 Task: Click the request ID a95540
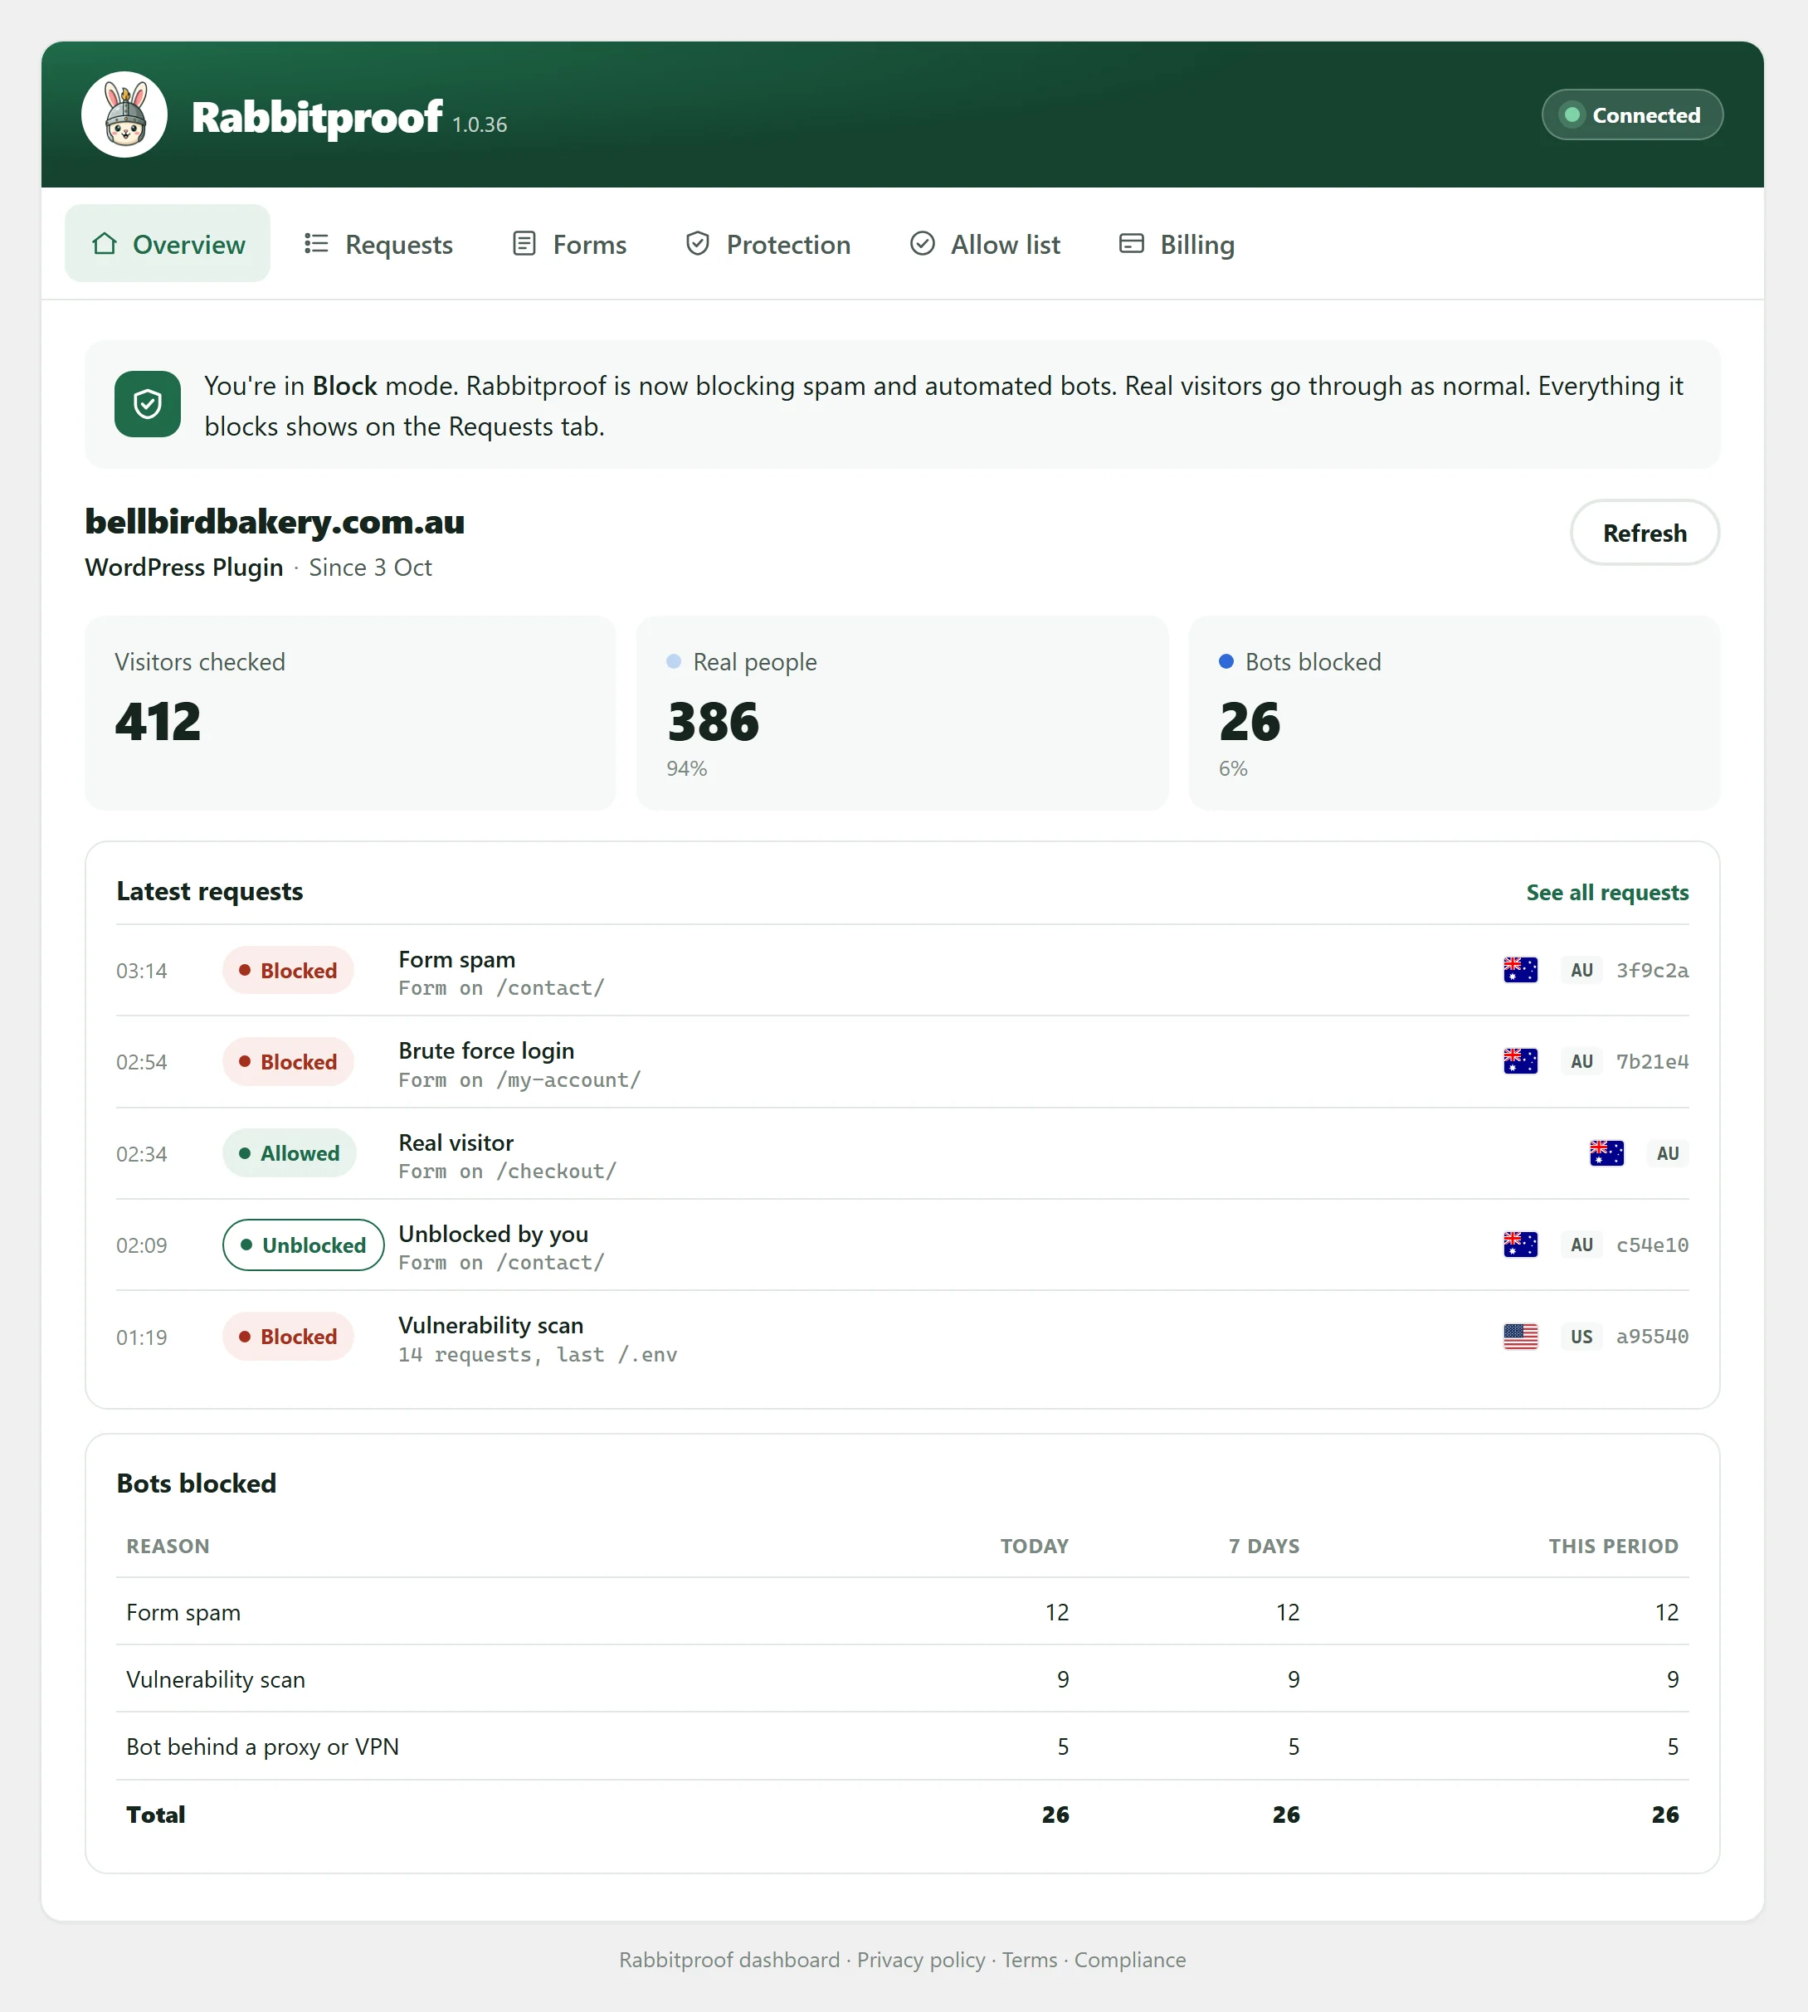pyautogui.click(x=1652, y=1337)
